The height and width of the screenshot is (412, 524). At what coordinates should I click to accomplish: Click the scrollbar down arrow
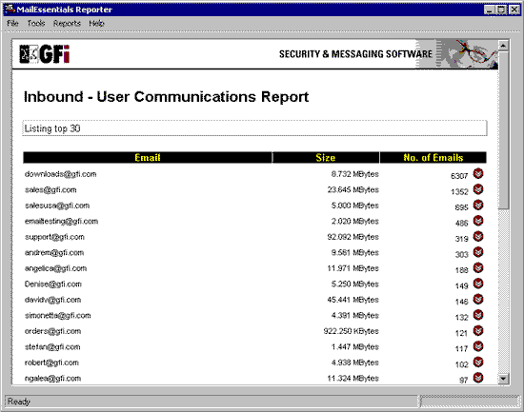click(x=503, y=379)
